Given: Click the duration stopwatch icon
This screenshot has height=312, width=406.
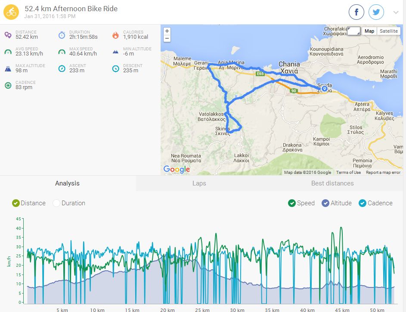Looking at the screenshot, I should point(62,35).
